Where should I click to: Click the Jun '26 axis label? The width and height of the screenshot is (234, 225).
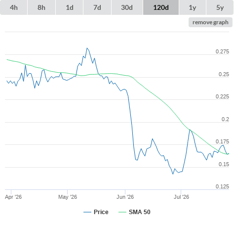[125, 197]
